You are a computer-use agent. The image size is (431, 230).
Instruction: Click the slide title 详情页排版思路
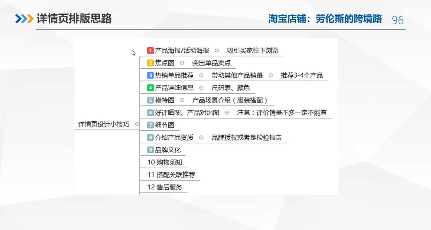click(74, 19)
